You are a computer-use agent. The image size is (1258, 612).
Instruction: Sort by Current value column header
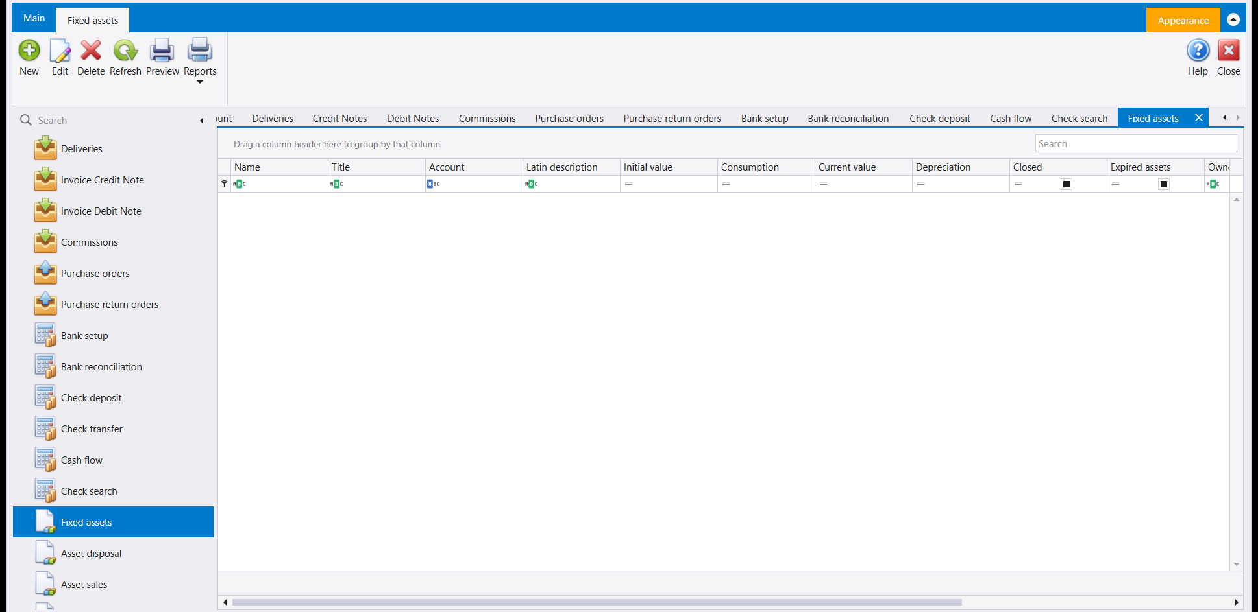tap(863, 167)
